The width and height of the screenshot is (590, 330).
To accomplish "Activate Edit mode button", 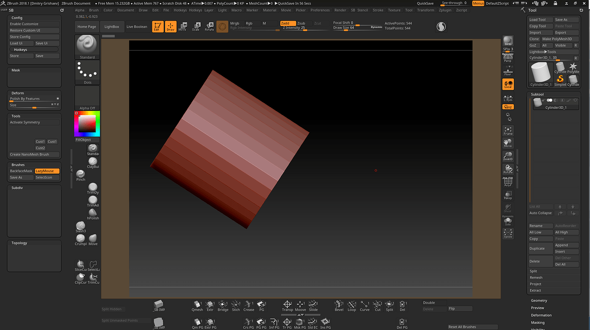I will (x=157, y=27).
